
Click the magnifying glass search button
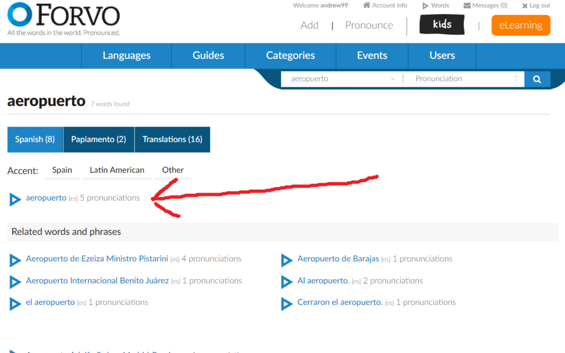point(537,79)
